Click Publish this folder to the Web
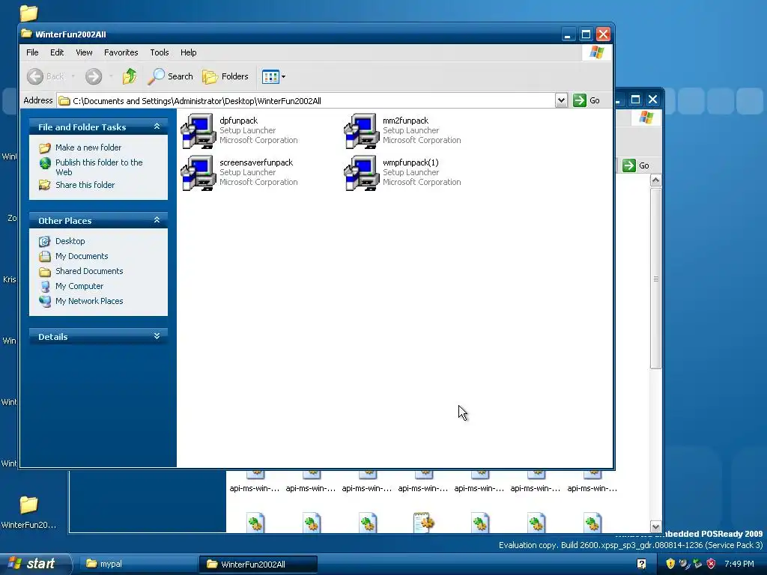Screen dimensions: 767x575 pyautogui.click(x=99, y=167)
